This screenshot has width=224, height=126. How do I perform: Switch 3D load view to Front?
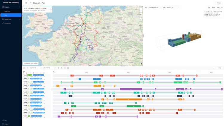click(x=214, y=7)
